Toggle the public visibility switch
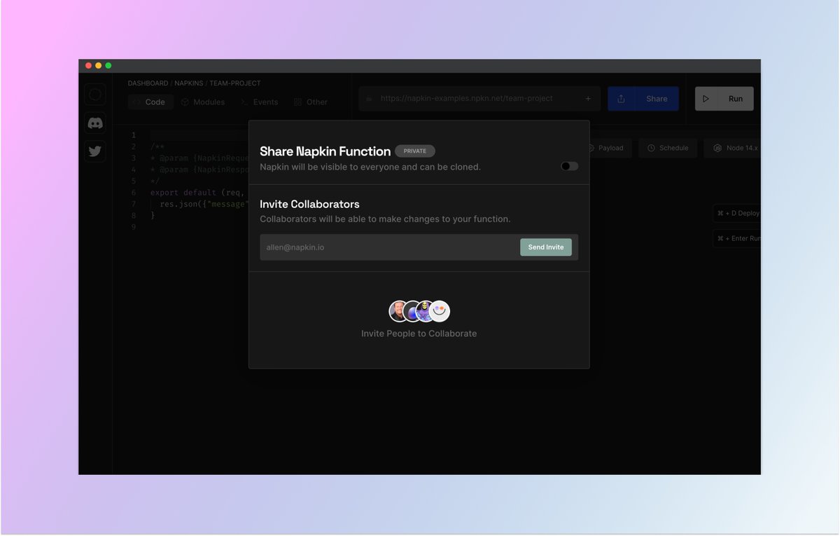840x536 pixels. pos(569,166)
